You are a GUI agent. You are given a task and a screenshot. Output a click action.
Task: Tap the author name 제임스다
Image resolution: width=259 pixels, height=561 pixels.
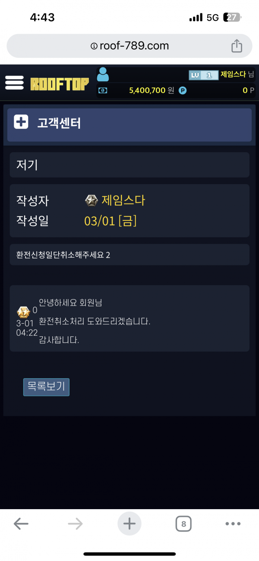point(123,201)
